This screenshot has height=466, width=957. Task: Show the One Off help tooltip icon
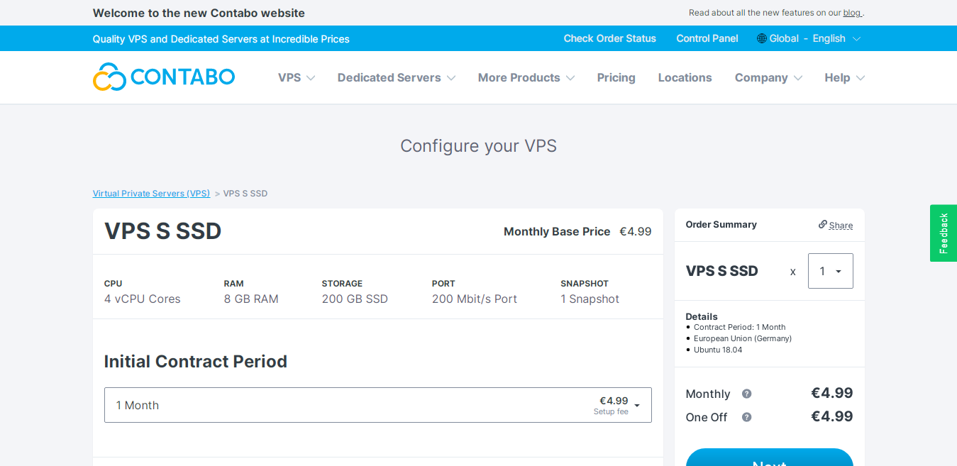tap(746, 417)
